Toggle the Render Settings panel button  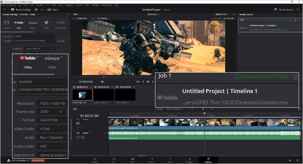[21, 10]
